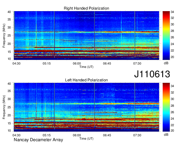Click the 20 MHz tick on Right Handed plot
177x143 pixels.
9,44
